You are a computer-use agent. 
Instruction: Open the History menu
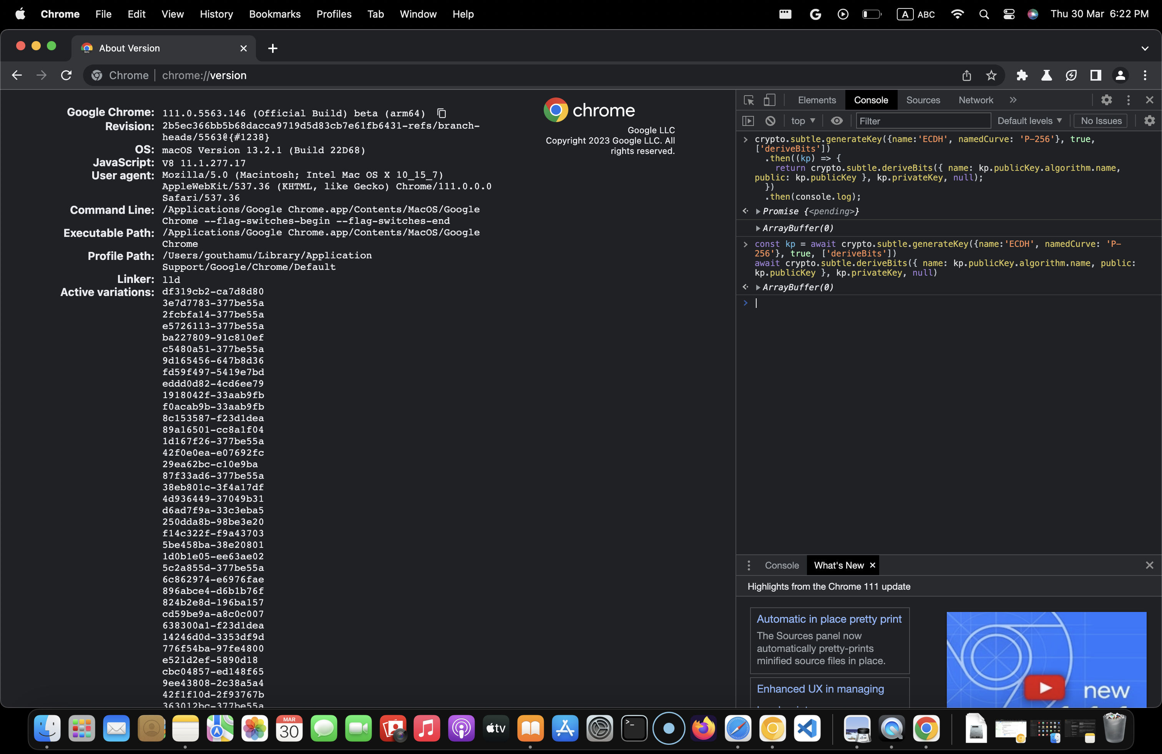point(216,14)
